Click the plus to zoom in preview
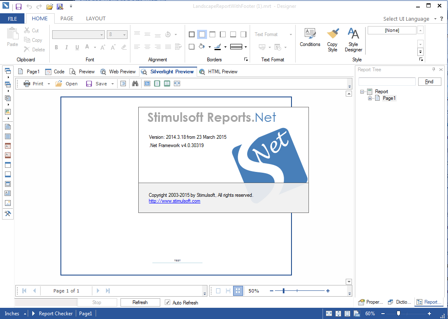The height and width of the screenshot is (319, 448). tap(328, 291)
